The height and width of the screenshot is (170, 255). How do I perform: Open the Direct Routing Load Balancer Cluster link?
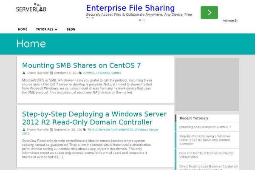(208, 167)
